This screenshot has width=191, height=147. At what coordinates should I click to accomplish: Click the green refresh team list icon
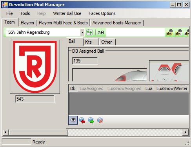[x=89, y=32]
